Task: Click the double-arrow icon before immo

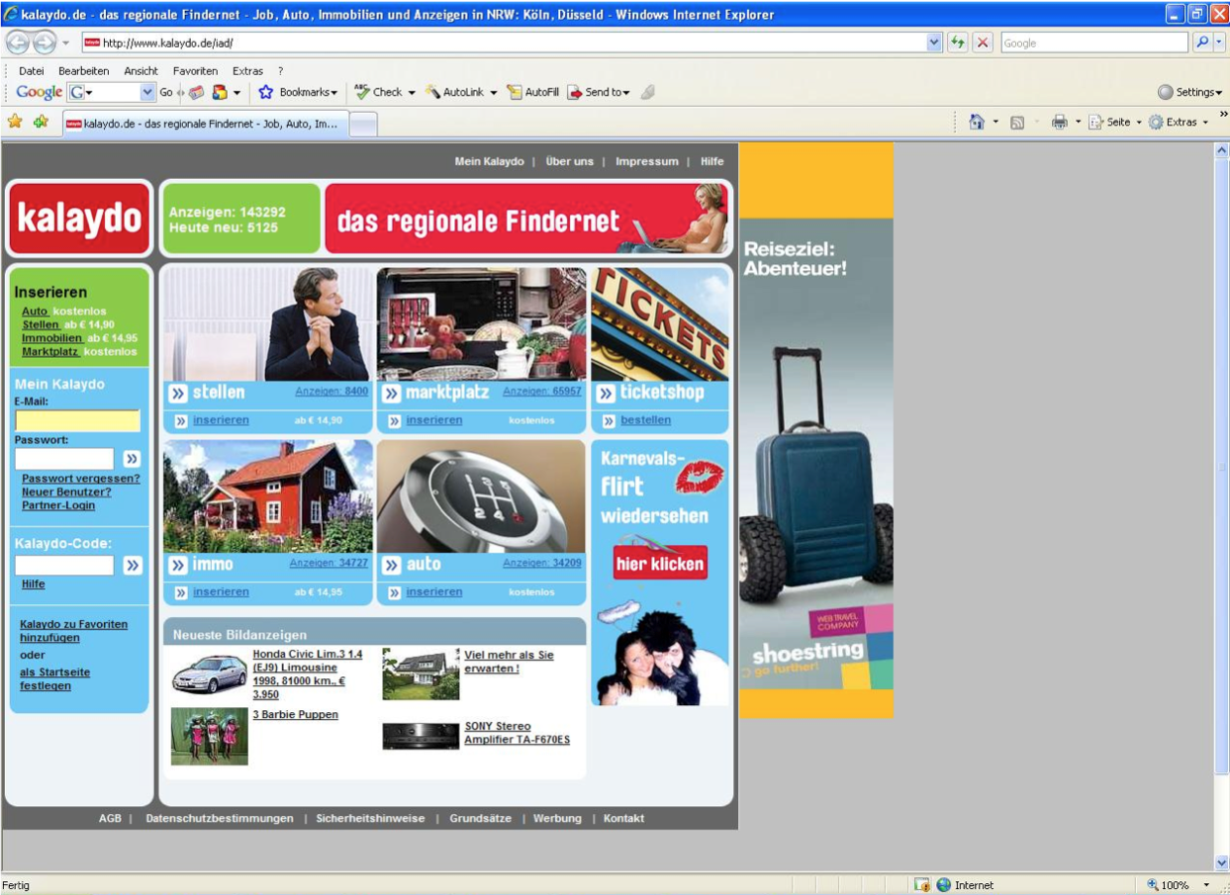Action: [x=178, y=565]
